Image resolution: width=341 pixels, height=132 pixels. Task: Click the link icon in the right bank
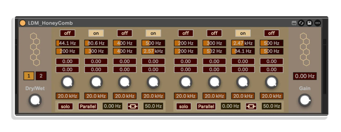251,106
